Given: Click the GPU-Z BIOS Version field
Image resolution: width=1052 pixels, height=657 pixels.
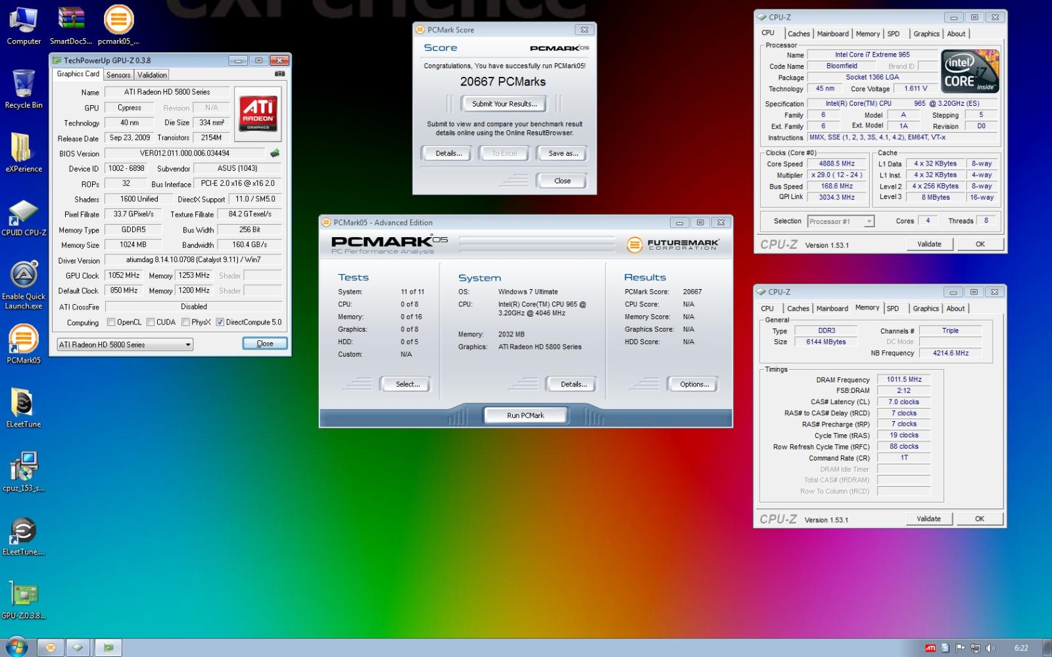Looking at the screenshot, I should (x=185, y=153).
